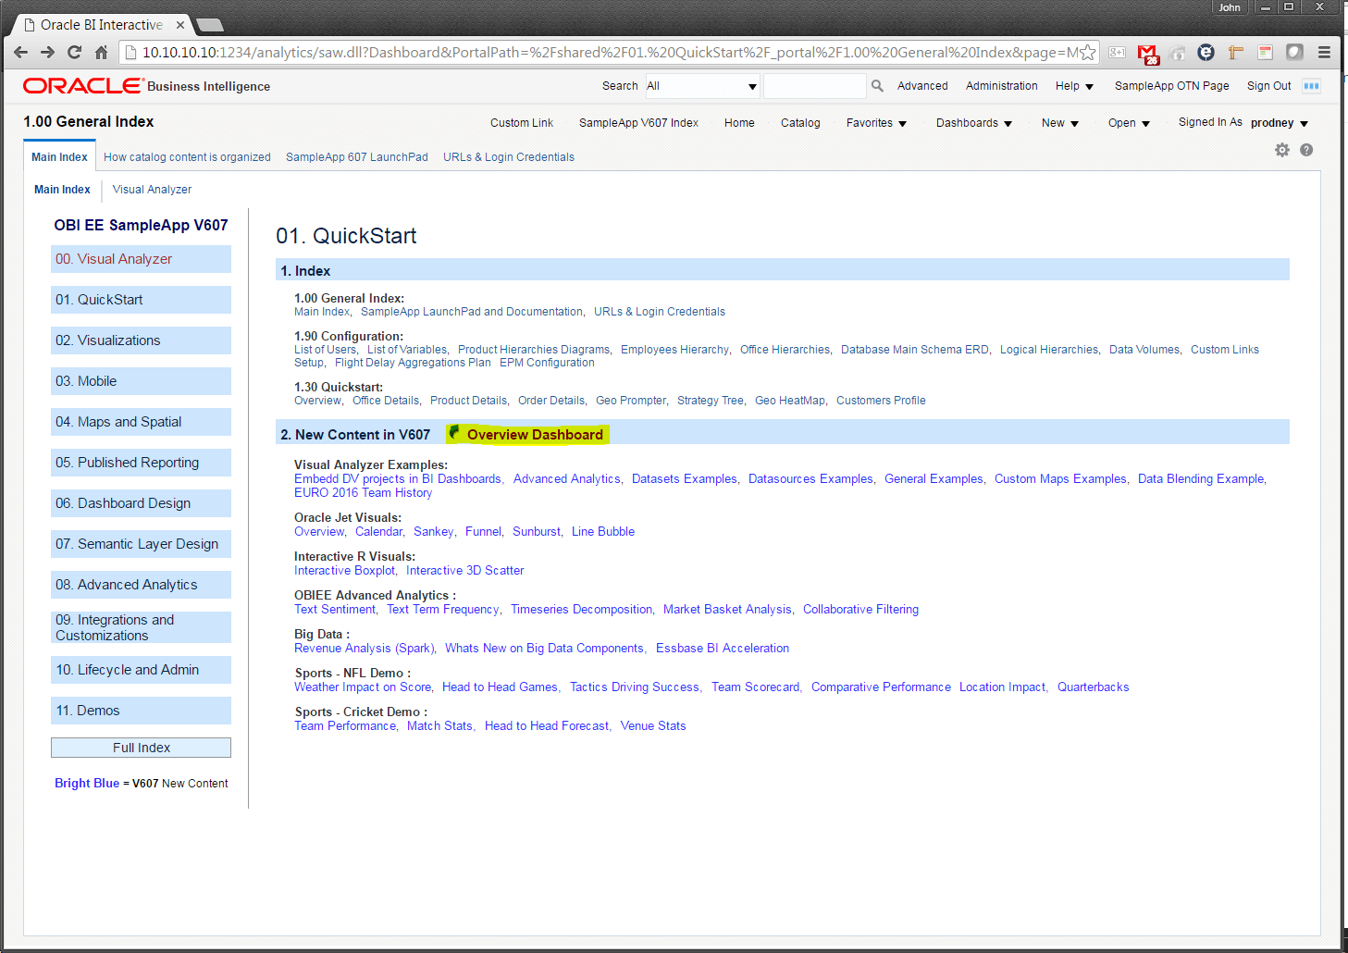The image size is (1348, 953).
Task: Go to Home in the global header
Action: click(x=739, y=123)
